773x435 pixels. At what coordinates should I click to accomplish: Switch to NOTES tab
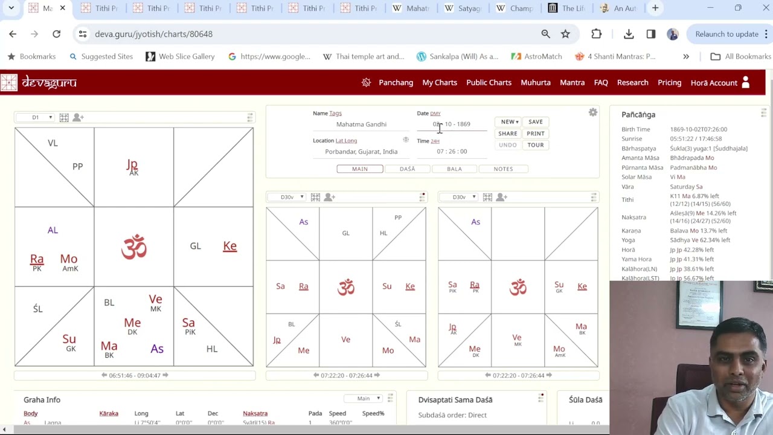(503, 169)
